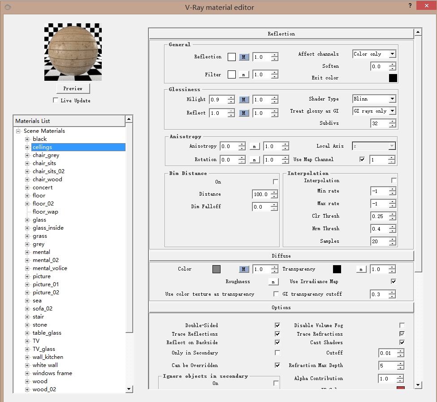Click the Preview button
The height and width of the screenshot is (402, 437).
click(73, 88)
